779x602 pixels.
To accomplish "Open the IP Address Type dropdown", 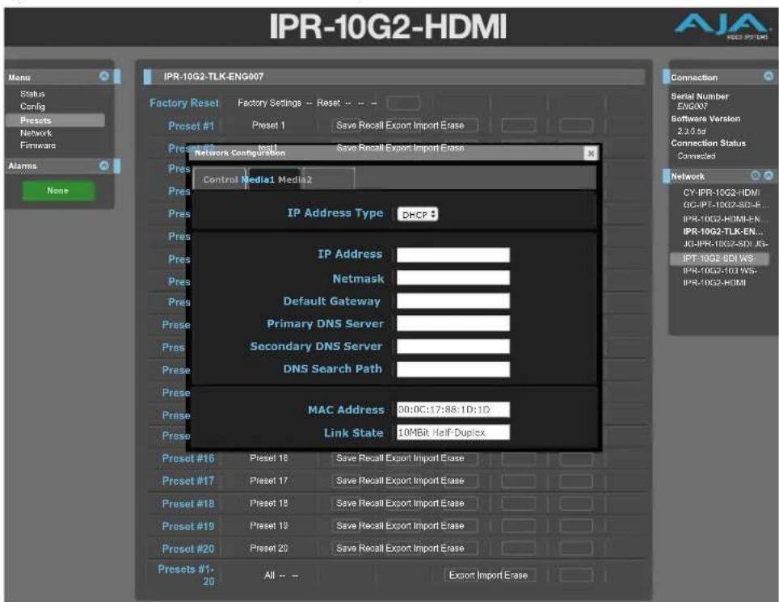I will click(417, 214).
